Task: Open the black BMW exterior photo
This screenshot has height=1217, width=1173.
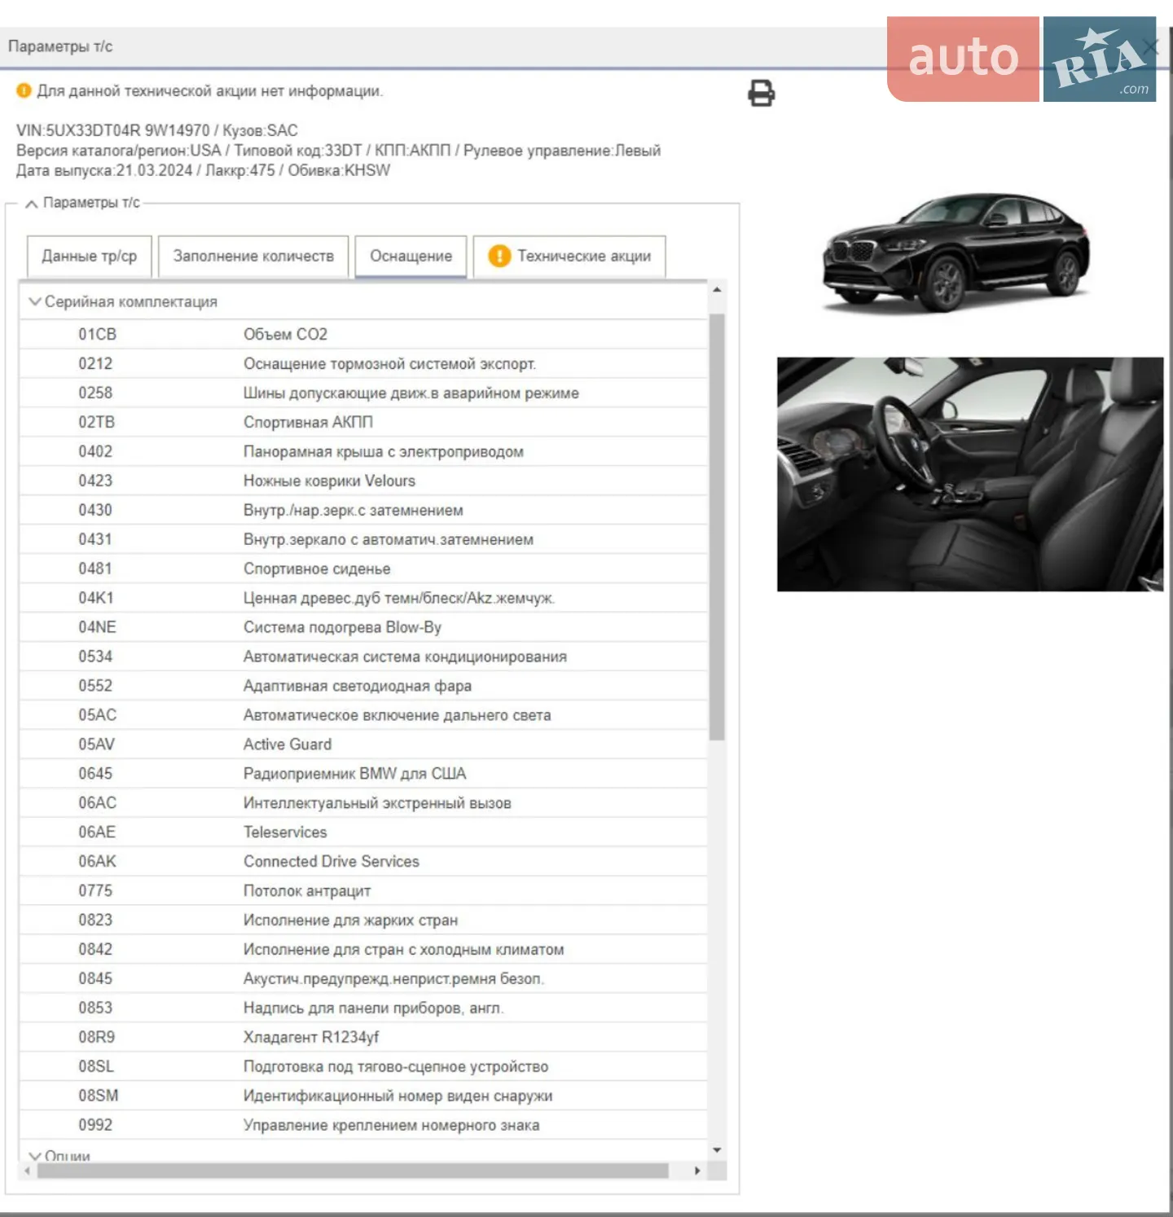Action: click(x=957, y=253)
